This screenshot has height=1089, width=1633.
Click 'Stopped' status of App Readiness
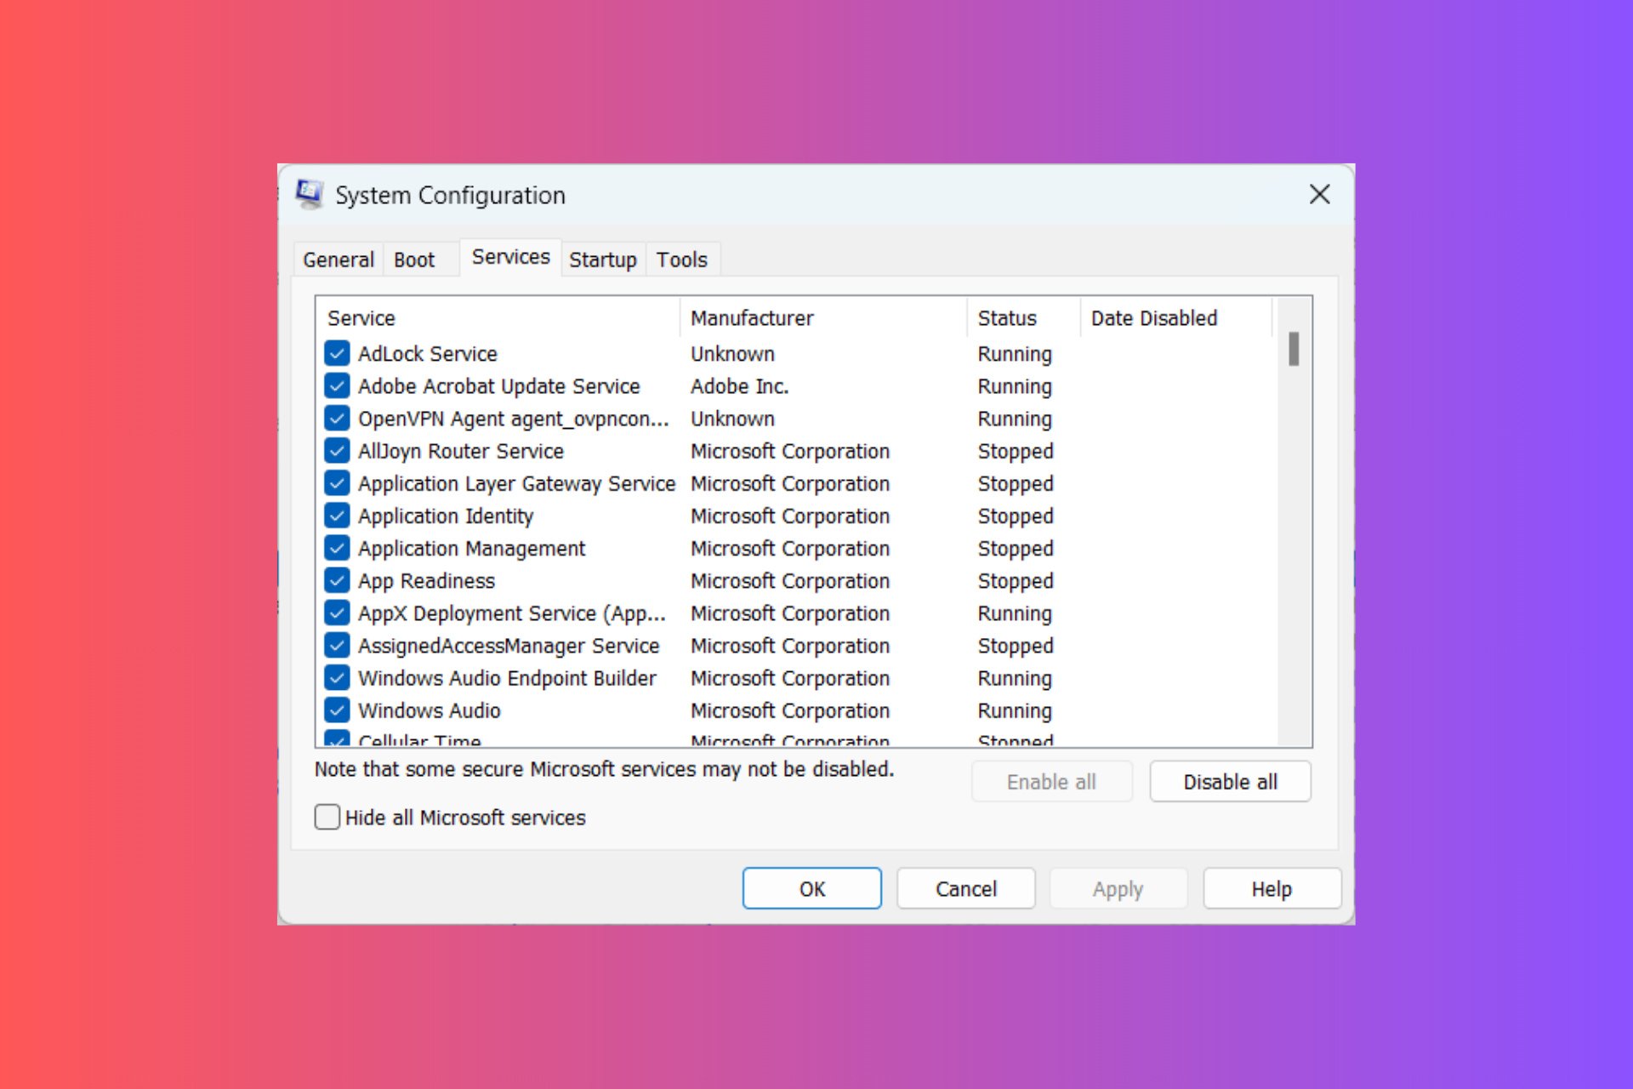click(x=1016, y=581)
